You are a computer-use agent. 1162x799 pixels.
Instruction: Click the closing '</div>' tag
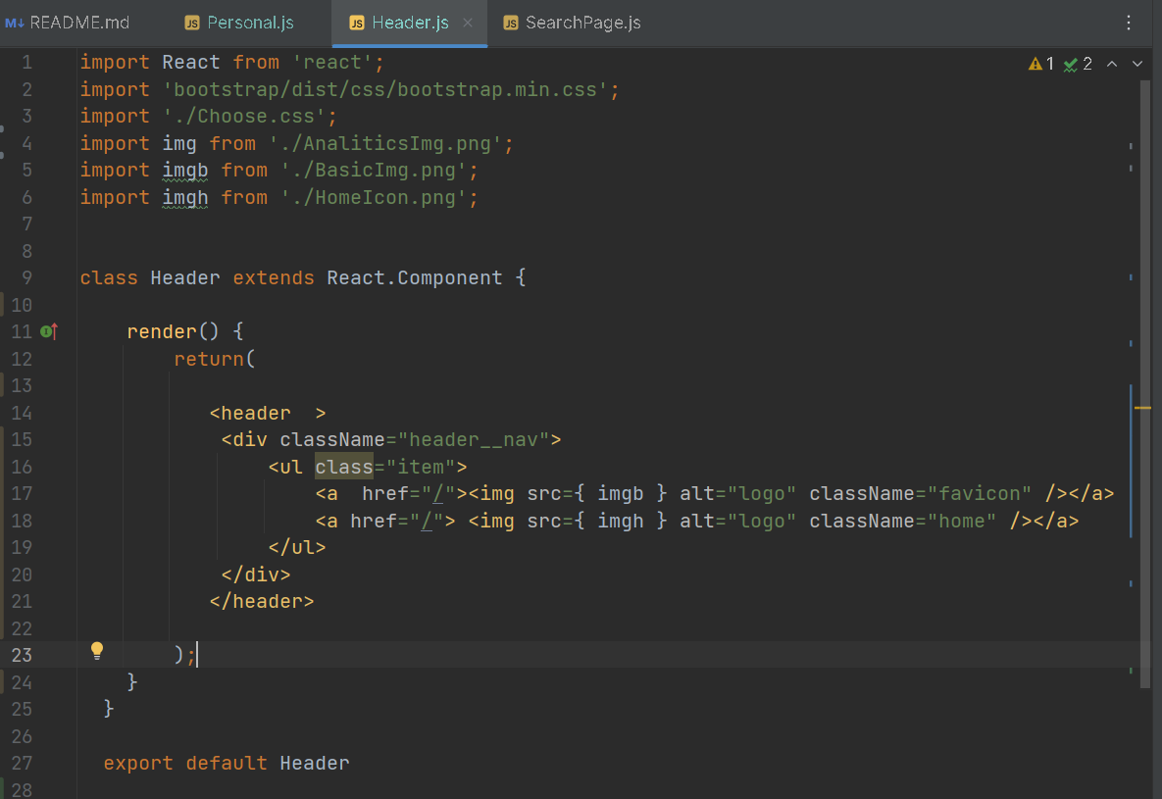pyautogui.click(x=256, y=574)
